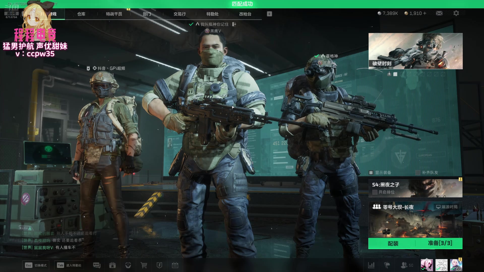Image resolution: width=484 pixels, height=272 pixels.
Task: Click world chat message 有人撞车不
Action: (66, 247)
